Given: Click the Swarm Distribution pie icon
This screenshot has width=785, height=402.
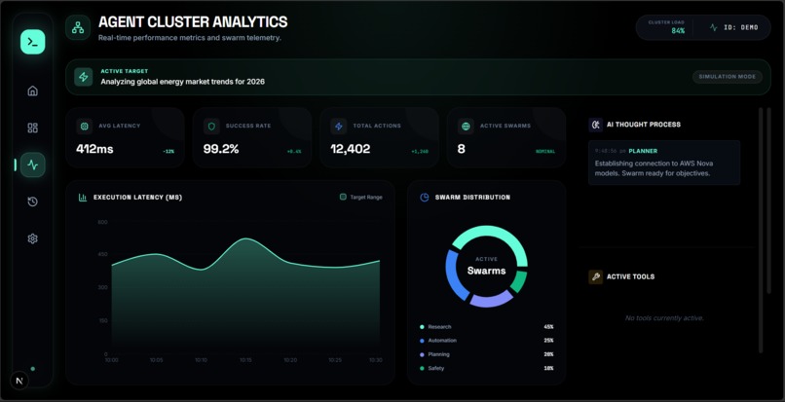Looking at the screenshot, I should [424, 198].
